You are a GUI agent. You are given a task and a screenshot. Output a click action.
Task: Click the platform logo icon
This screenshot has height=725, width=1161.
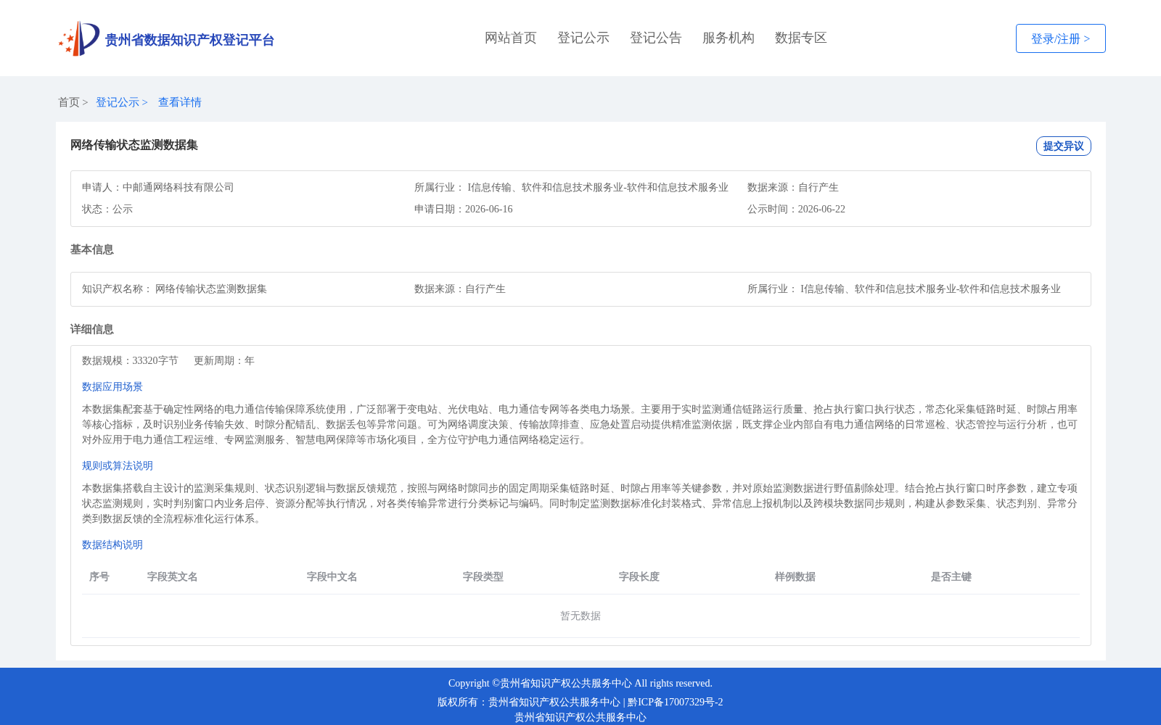pyautogui.click(x=79, y=38)
